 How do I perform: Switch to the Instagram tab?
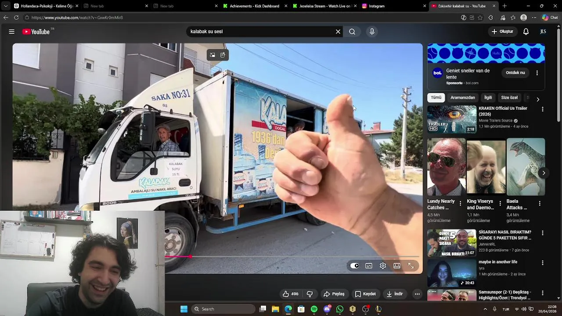pos(394,6)
